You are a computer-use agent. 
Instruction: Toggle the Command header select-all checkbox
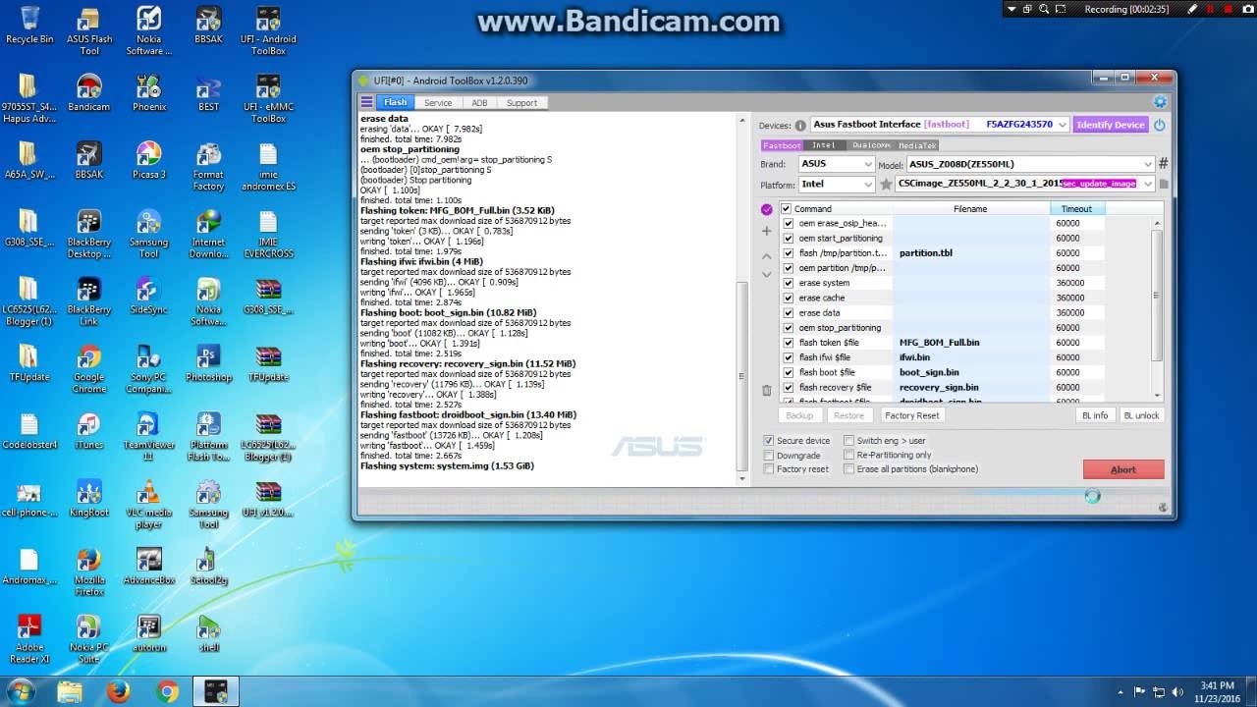pos(786,209)
